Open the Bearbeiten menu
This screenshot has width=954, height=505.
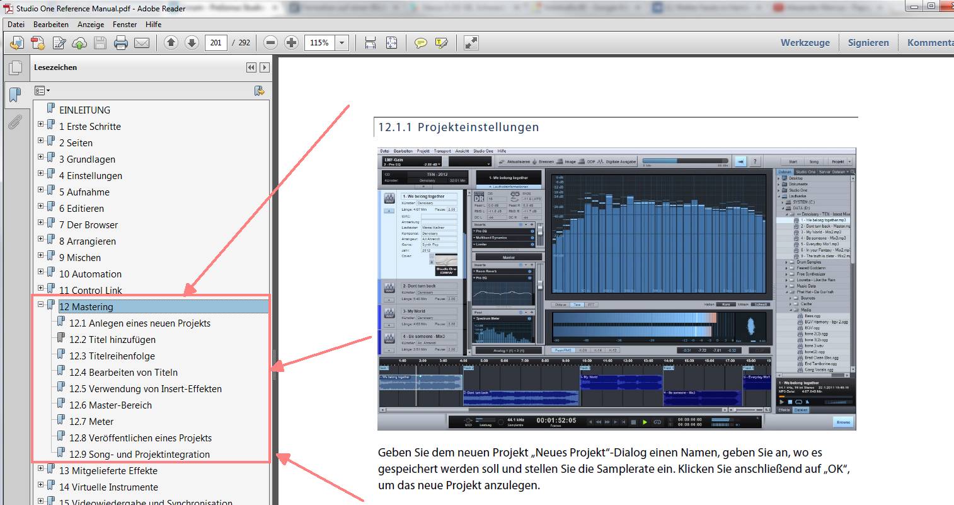tap(51, 25)
